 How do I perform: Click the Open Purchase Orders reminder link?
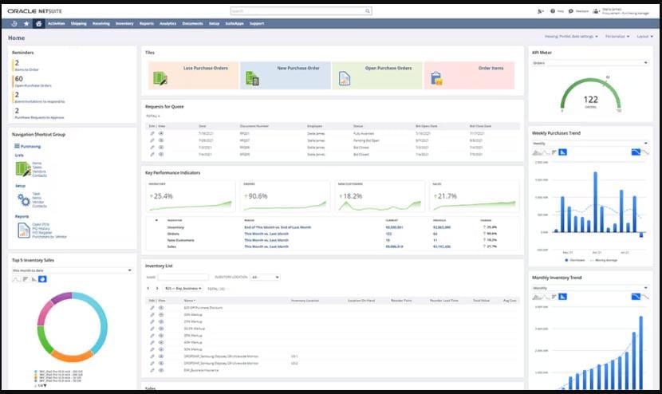pos(33,86)
